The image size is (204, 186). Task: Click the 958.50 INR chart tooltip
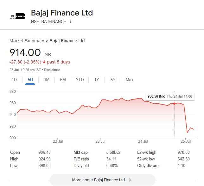pyautogui.click(x=169, y=96)
